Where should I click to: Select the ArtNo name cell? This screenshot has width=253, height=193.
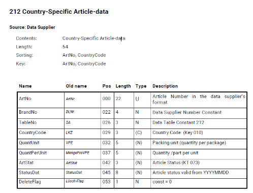(41, 100)
